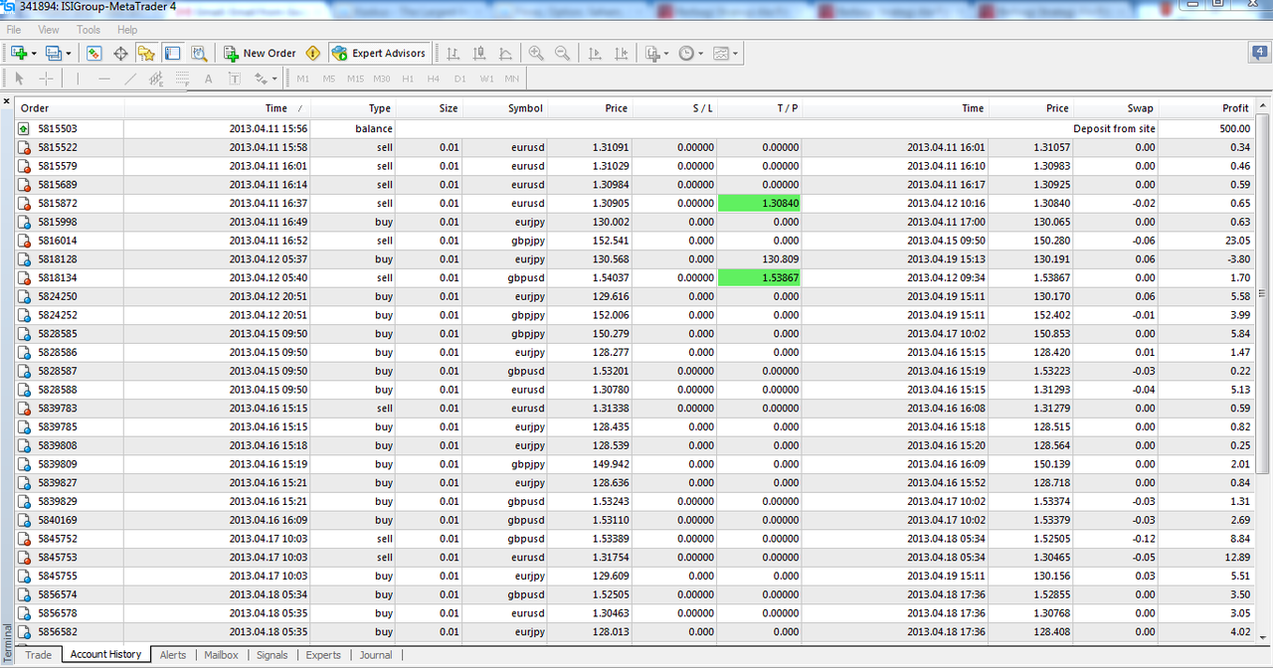Open the Tools menu
The image size is (1273, 668).
[x=89, y=30]
